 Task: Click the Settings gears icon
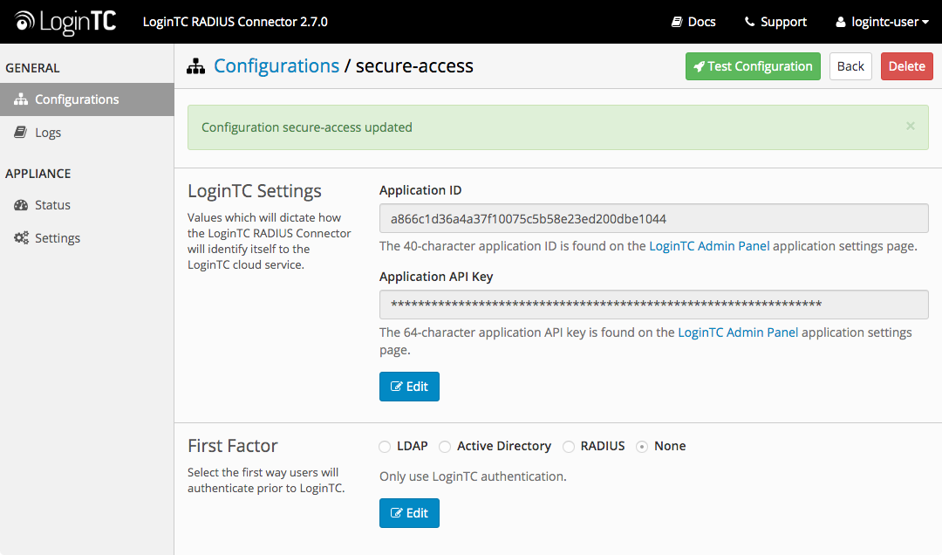[x=21, y=238]
